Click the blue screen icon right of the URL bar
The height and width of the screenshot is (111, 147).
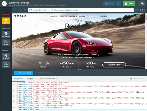(x=137, y=10)
